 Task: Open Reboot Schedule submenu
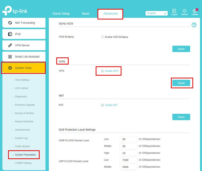pyautogui.click(x=24, y=121)
